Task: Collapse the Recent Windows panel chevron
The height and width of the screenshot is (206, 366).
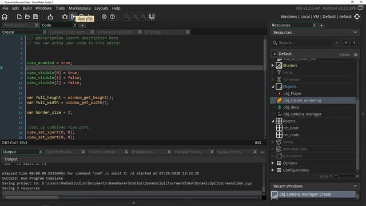Action: pyautogui.click(x=355, y=186)
